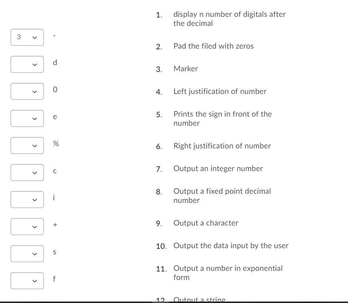Viewport: 348px width, 303px height.
Task: Click the dropdown currently showing value 3
Action: pos(27,37)
